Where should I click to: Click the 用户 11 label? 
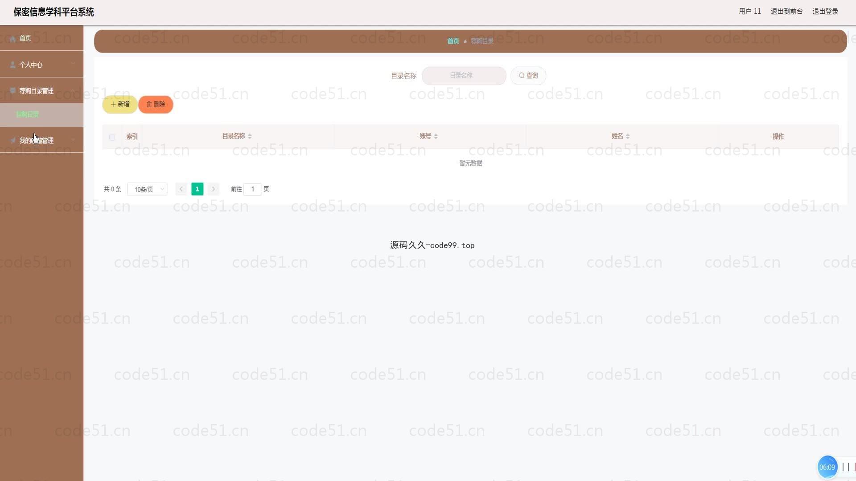[749, 12]
